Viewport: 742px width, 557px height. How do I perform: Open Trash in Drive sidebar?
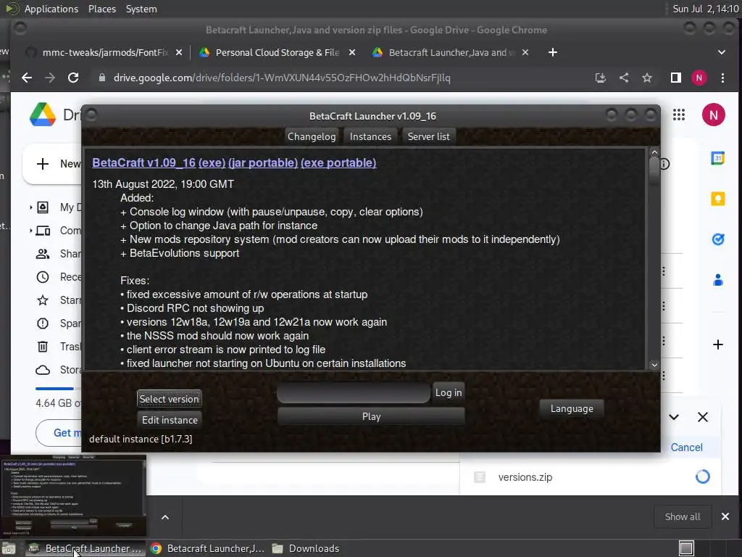58,347
